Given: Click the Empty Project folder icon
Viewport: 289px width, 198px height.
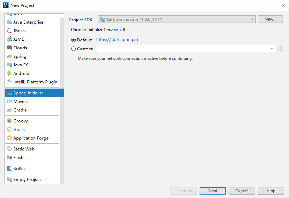Looking at the screenshot, I should coord(9,179).
